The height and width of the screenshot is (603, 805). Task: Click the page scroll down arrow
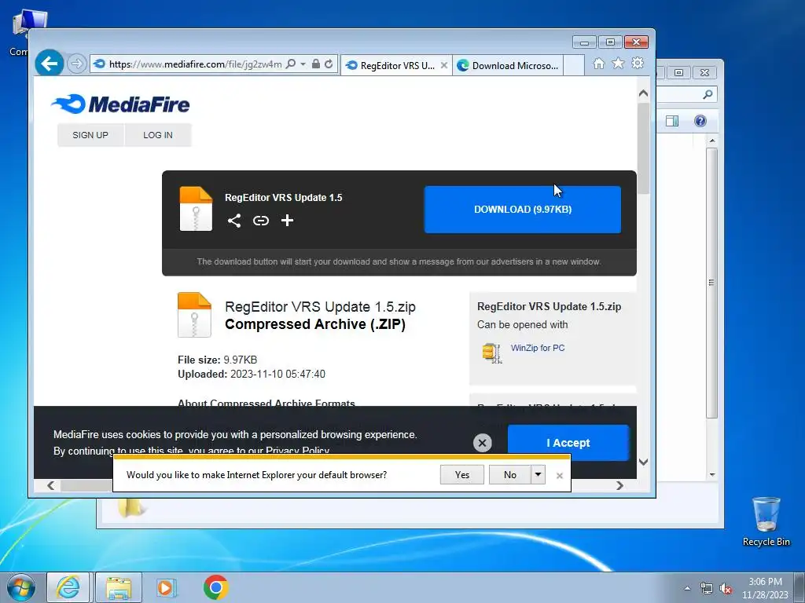click(x=643, y=462)
